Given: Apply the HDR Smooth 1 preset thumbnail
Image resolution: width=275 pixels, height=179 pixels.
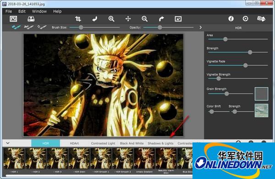Looking at the screenshot, I should click(x=101, y=158).
